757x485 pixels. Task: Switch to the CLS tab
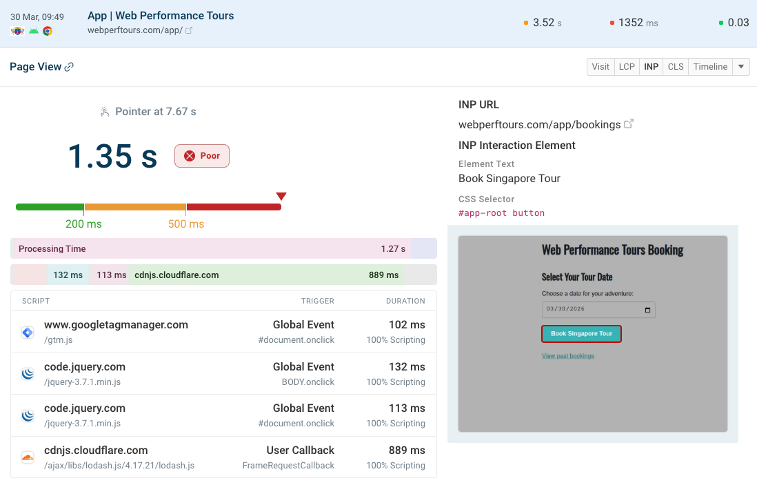click(x=675, y=66)
